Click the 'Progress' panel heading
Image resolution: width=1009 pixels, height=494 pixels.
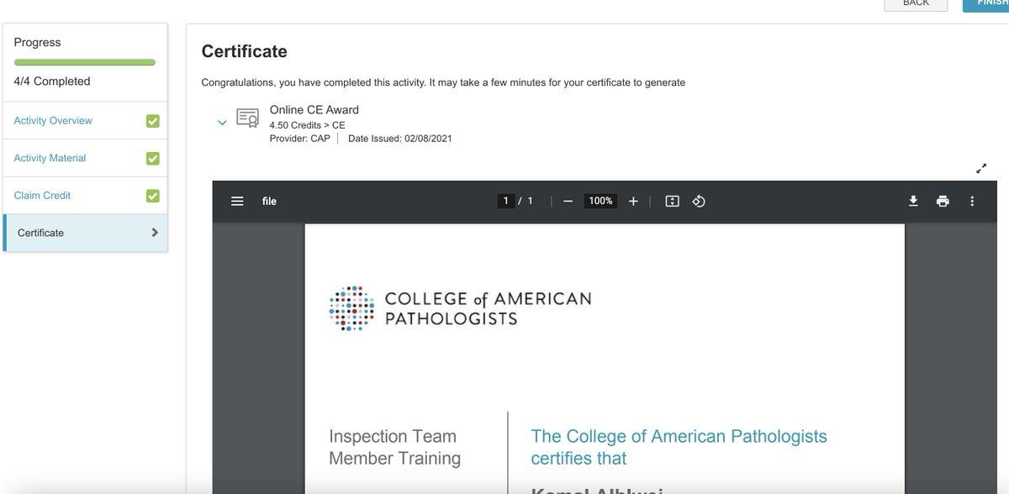[x=37, y=43]
